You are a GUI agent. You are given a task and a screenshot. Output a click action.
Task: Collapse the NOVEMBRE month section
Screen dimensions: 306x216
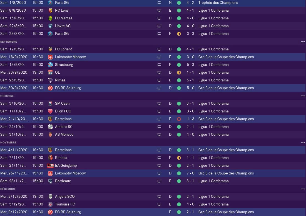[303, 143]
